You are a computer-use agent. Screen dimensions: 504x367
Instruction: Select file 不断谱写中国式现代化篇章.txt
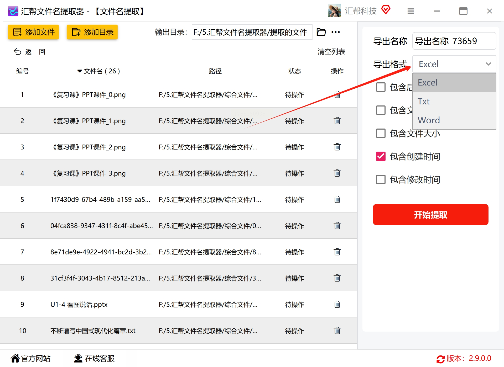click(93, 331)
